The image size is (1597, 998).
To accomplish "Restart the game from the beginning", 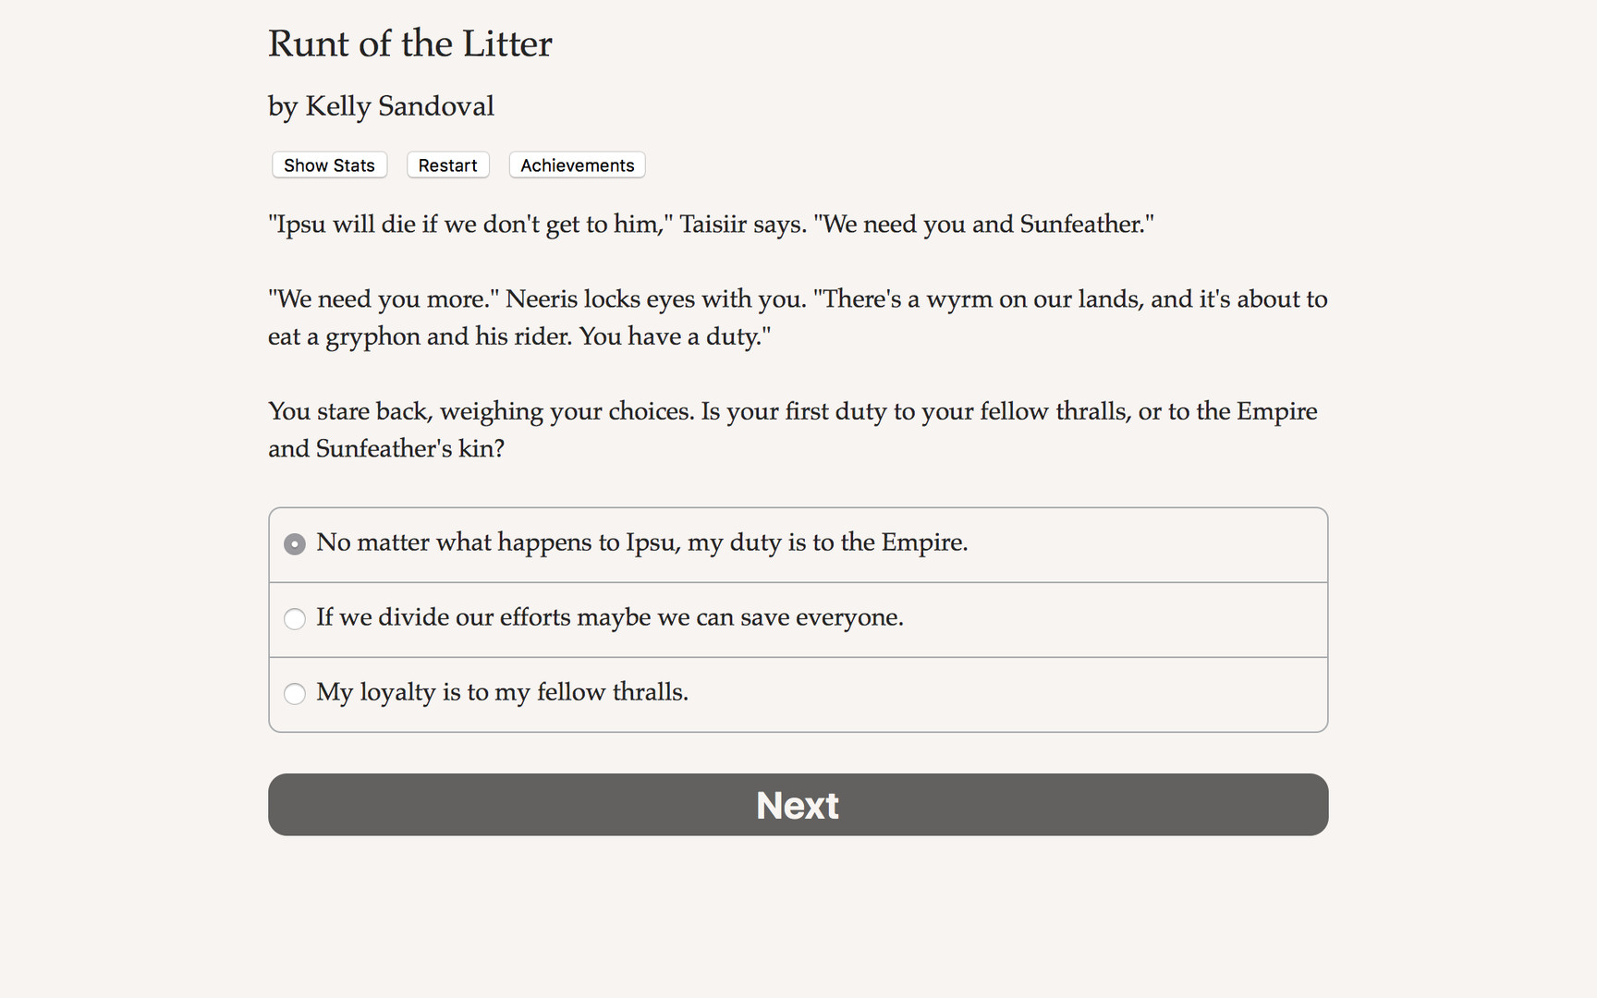I will [447, 164].
